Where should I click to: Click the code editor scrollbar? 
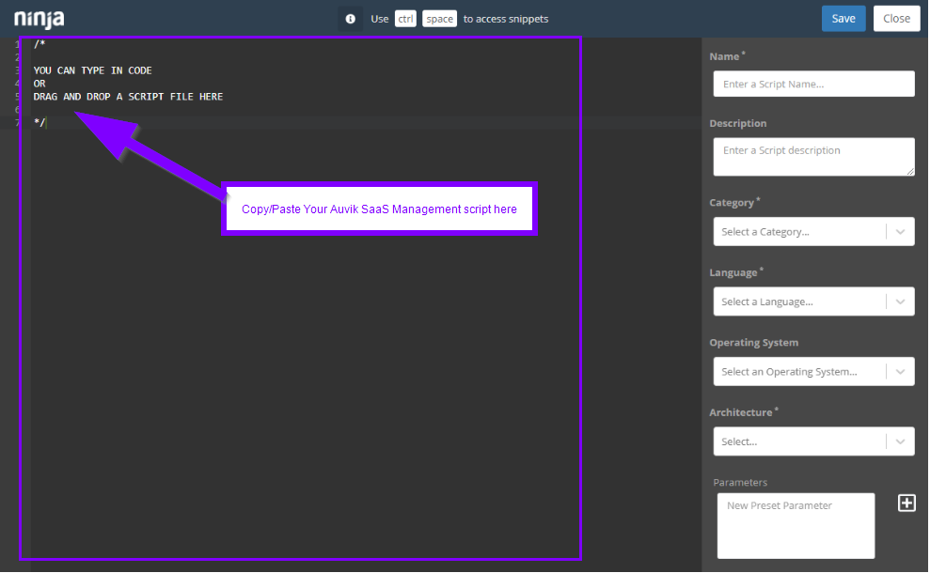694,282
